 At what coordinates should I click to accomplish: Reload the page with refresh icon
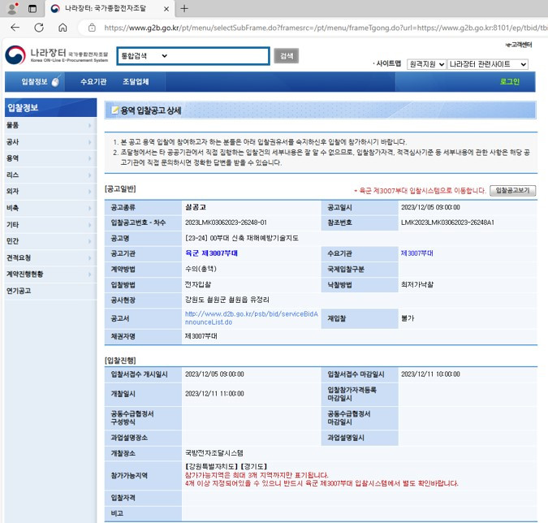coord(39,28)
